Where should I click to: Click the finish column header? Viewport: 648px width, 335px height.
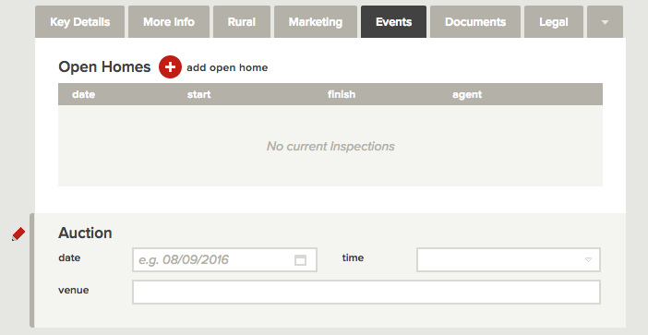pyautogui.click(x=342, y=94)
